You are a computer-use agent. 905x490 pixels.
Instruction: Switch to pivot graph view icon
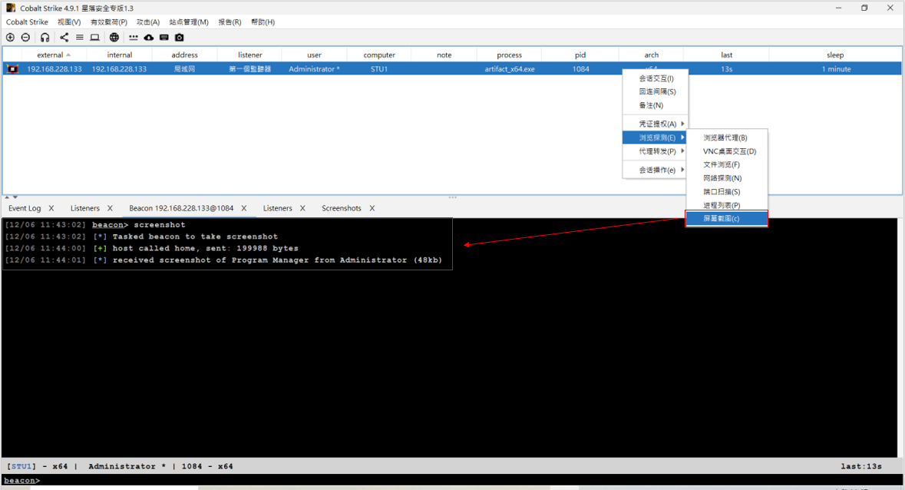pos(64,38)
